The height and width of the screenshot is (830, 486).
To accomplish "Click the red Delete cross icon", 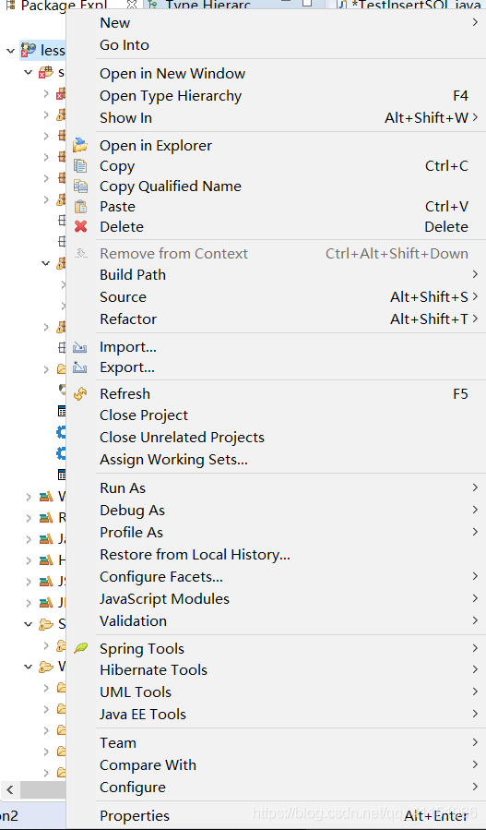I will (80, 226).
